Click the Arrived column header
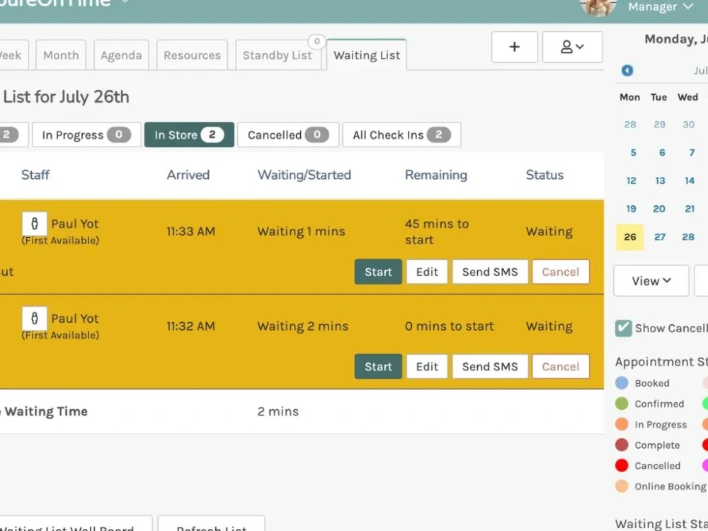The width and height of the screenshot is (708, 531). (x=188, y=175)
